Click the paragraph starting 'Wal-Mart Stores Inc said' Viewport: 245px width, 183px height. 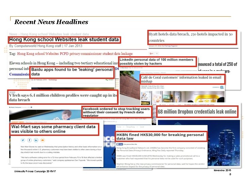click(61, 149)
